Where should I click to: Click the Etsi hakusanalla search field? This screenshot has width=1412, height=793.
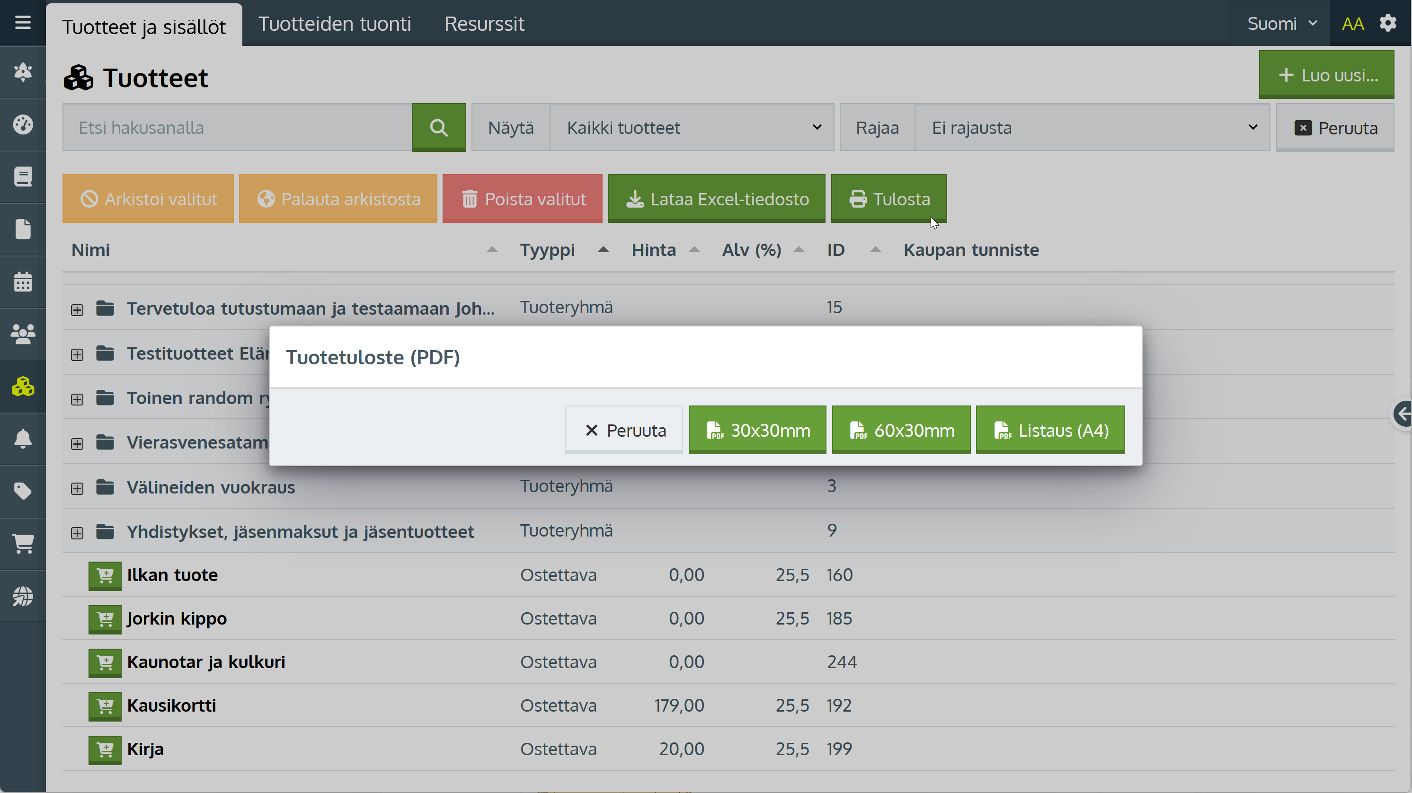(237, 128)
